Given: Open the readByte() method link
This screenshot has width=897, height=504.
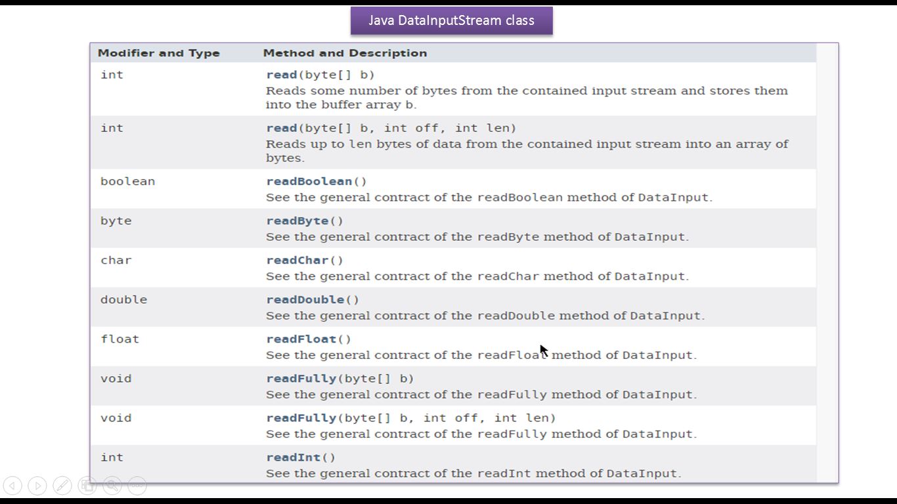Looking at the screenshot, I should pos(297,220).
